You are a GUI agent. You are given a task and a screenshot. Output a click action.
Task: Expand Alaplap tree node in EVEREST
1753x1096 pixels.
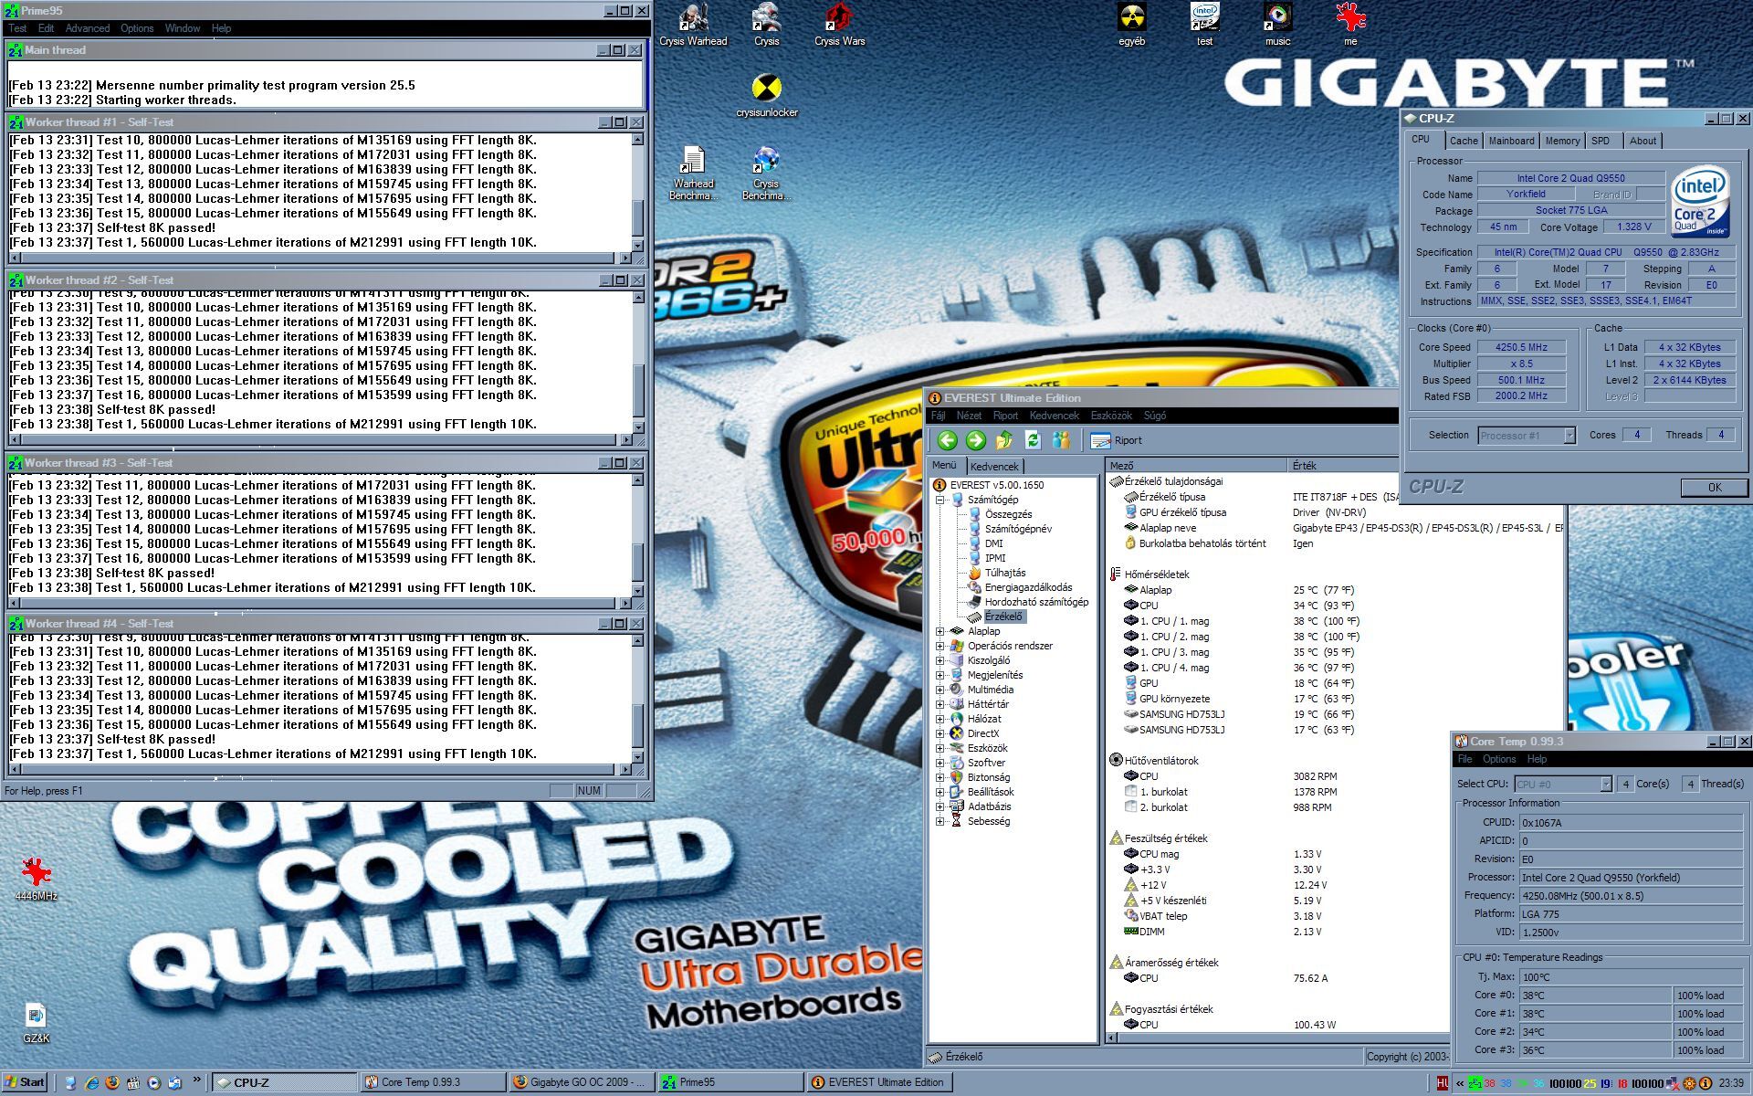(939, 631)
